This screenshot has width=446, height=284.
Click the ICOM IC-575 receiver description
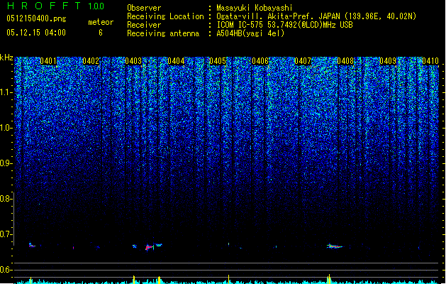point(284,25)
